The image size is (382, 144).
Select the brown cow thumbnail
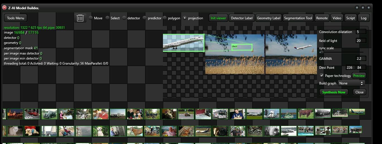(306, 113)
